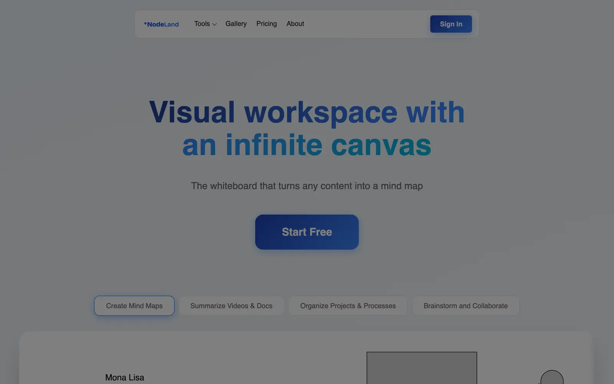This screenshot has width=614, height=384.
Task: Open the NodeLand logo home link
Action: pos(162,24)
